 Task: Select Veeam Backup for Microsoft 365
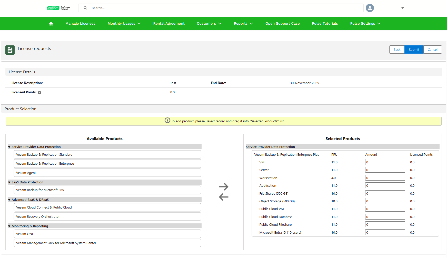pos(107,190)
